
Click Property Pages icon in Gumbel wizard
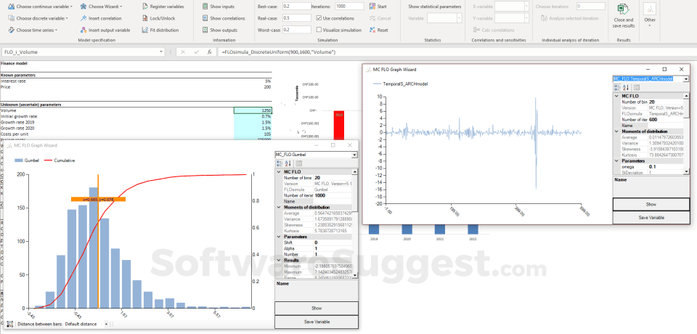pyautogui.click(x=298, y=163)
